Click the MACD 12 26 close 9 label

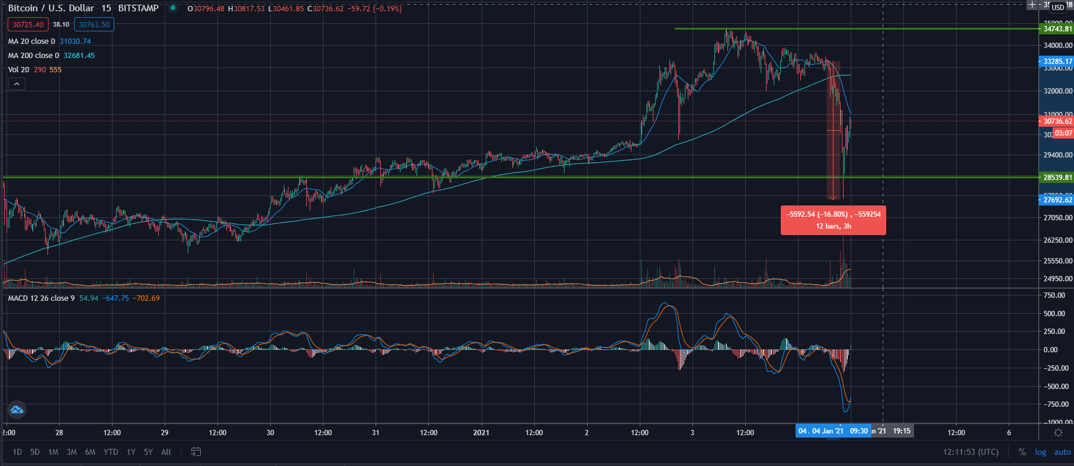click(41, 298)
